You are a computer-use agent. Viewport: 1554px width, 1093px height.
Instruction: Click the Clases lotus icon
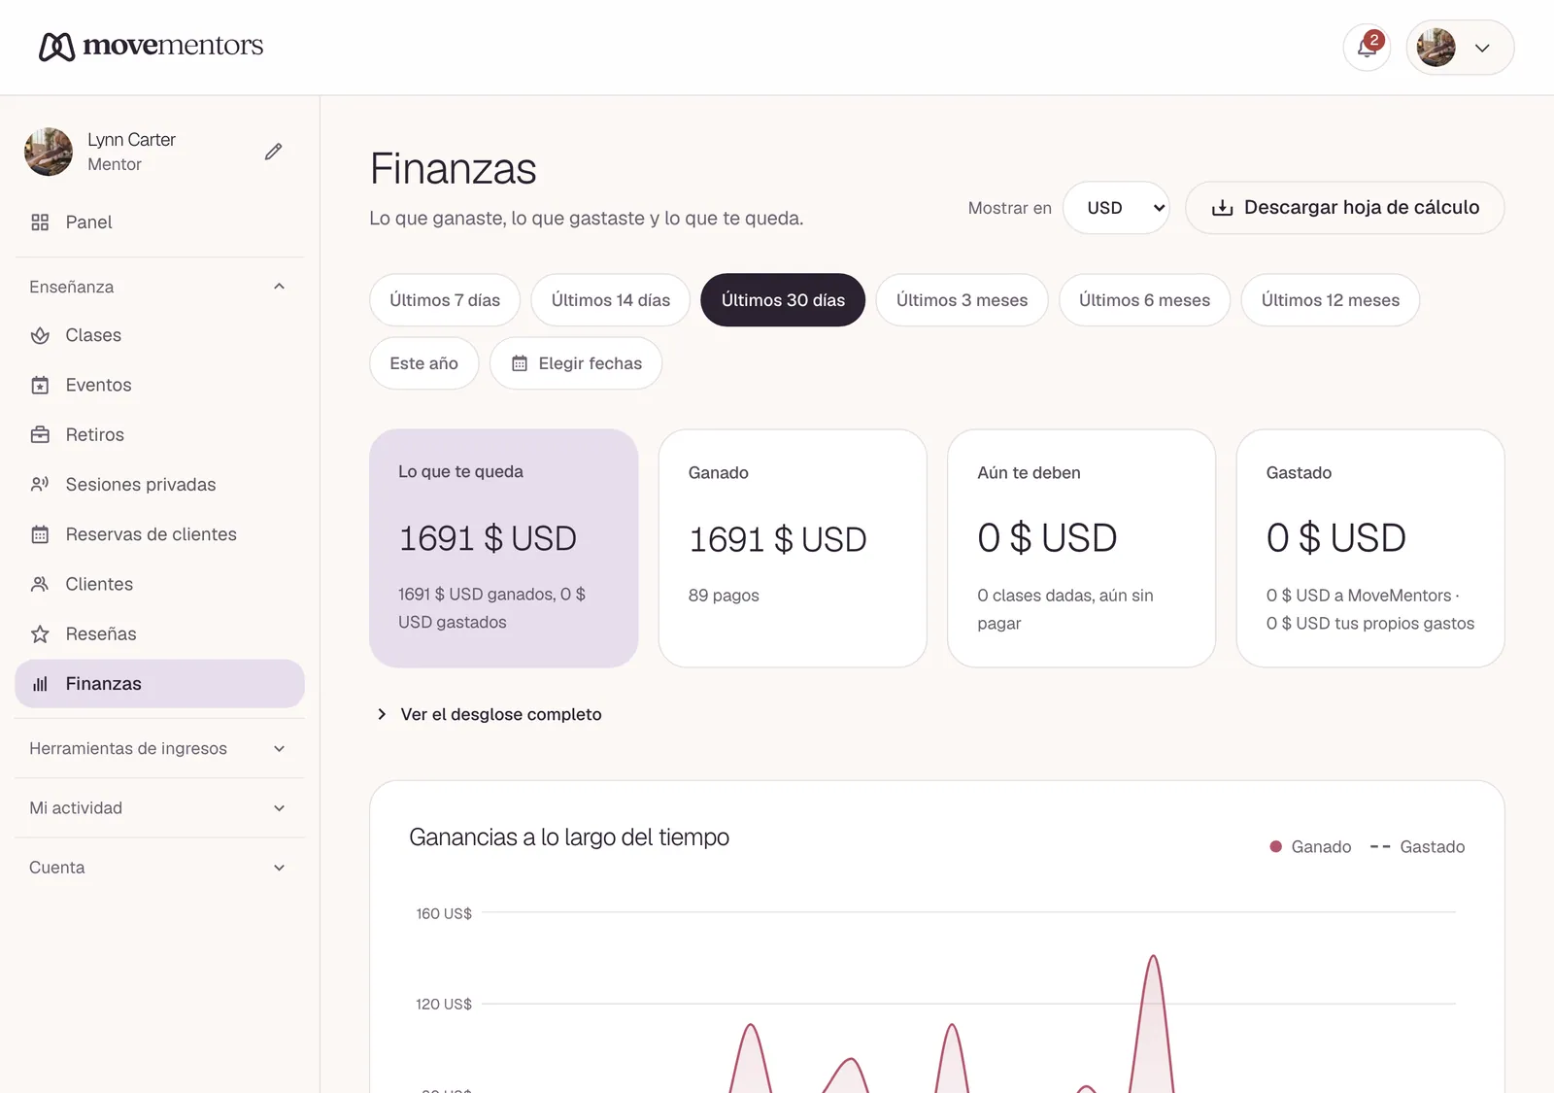[x=40, y=335]
